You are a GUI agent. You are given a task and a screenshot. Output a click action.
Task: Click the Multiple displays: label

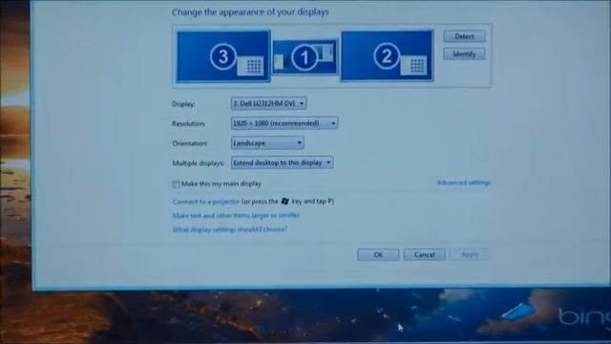pyautogui.click(x=199, y=163)
